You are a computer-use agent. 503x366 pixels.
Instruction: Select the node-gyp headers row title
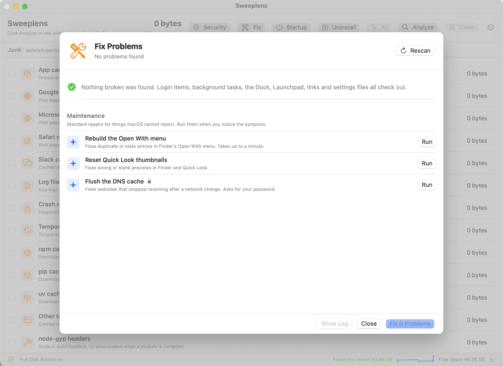(x=64, y=339)
